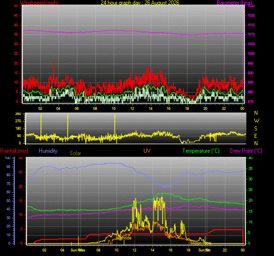This screenshot has width=274, height=256.
Task: Click the 'Temperature (°C)' legend label
Action: click(x=201, y=151)
